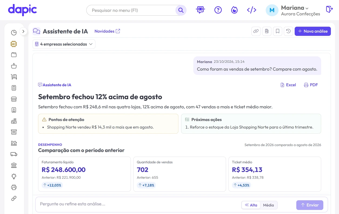339x214 pixels.
Task: Open the bank building icon in sidebar
Action: pos(14,165)
